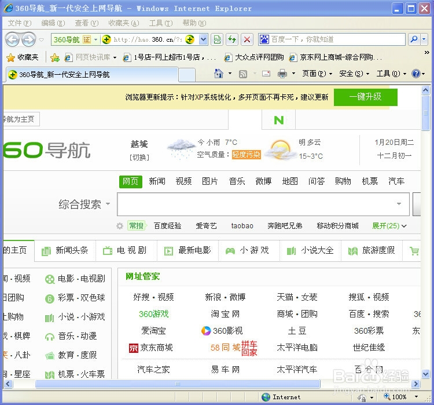Expand the 综合搜索 search type dropdown
This screenshot has width=434, height=405.
pyautogui.click(x=108, y=205)
